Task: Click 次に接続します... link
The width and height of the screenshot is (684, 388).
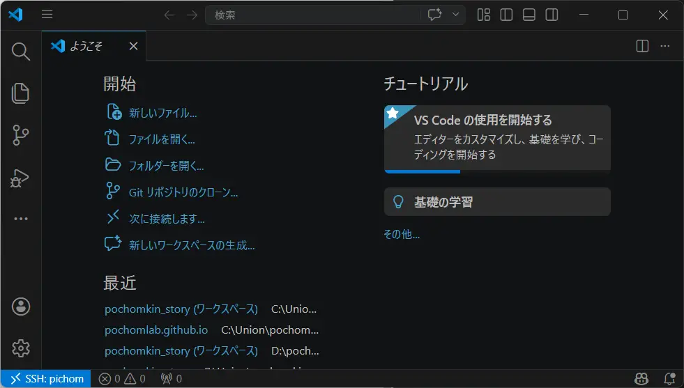Action: 167,219
